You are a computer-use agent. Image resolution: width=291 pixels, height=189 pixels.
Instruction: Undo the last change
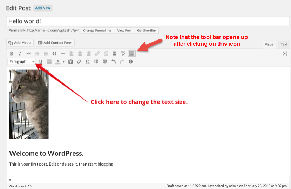114,61
